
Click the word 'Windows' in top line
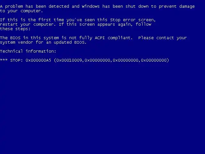coord(91,6)
